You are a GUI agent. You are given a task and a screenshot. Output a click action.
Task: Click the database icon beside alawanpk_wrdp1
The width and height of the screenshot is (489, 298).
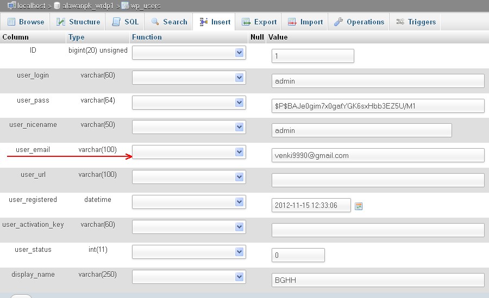[x=57, y=5]
